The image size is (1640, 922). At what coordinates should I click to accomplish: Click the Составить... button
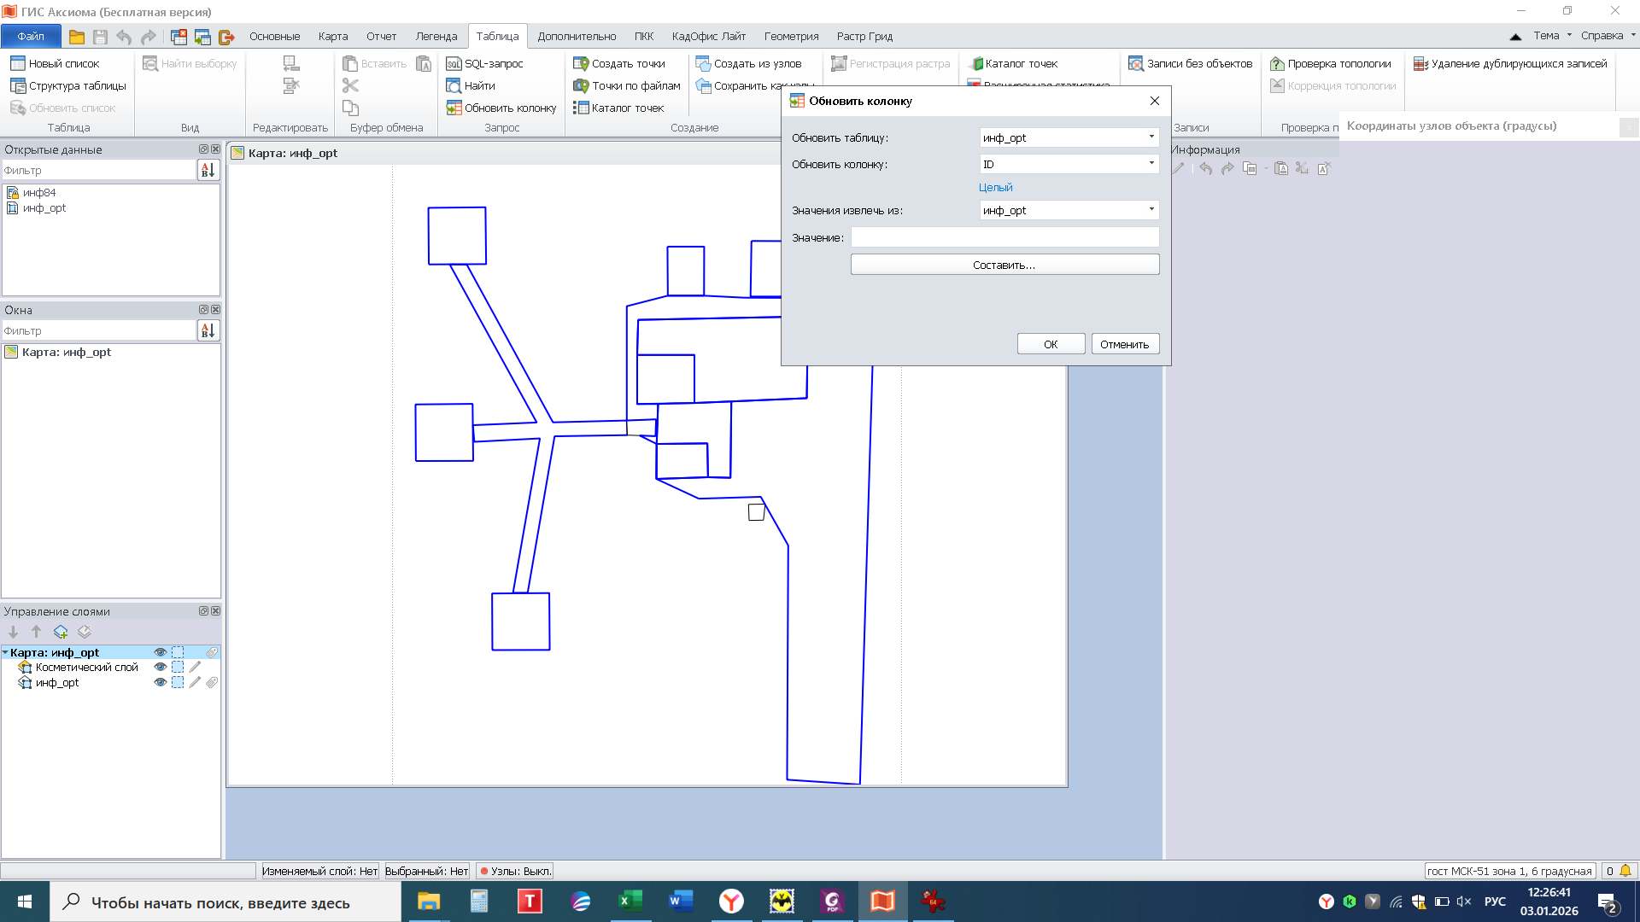coord(1004,266)
